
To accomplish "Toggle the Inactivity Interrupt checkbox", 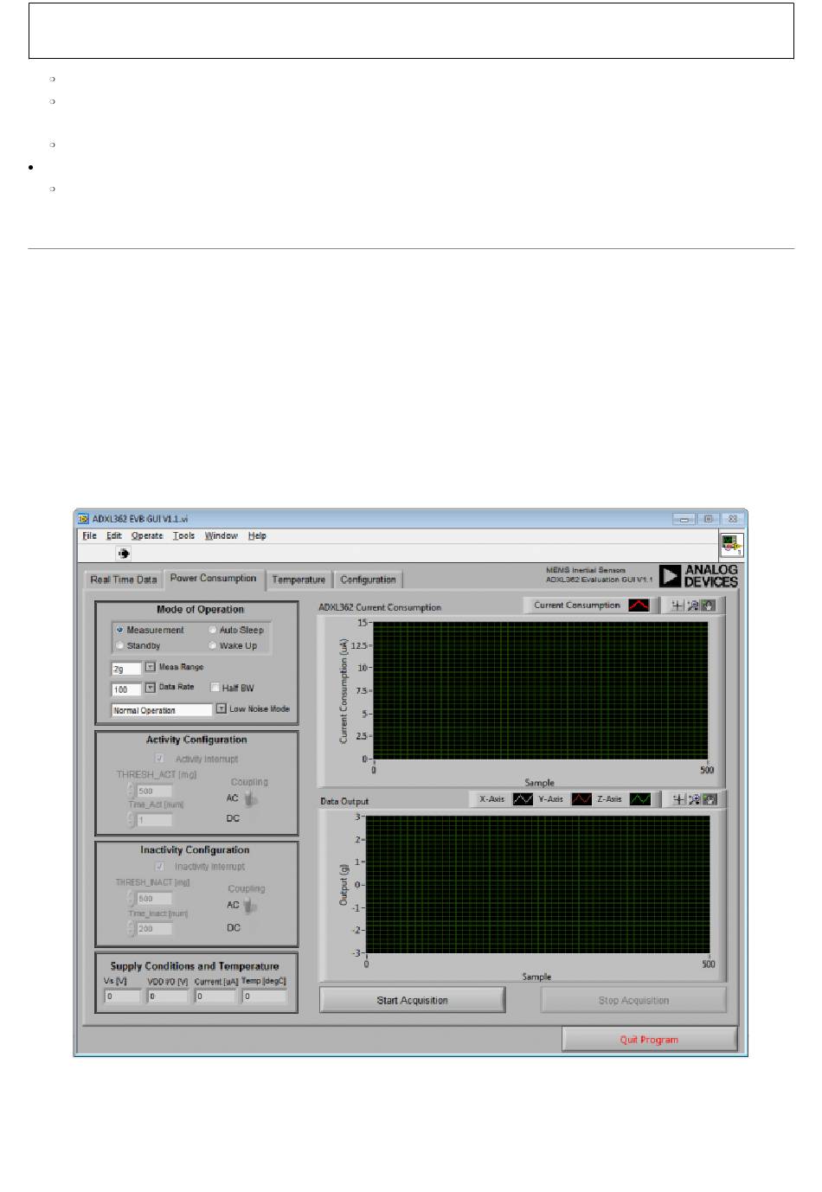I will tap(159, 866).
